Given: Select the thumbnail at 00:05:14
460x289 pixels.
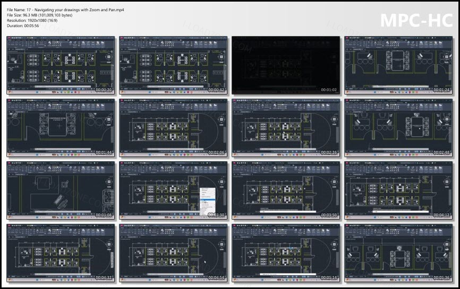Looking at the screenshot, I should click(286, 253).
